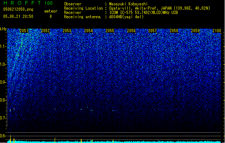225x143 pixels.
Task: Click the HROFFT 1.00 title text
Action: (x=28, y=3)
